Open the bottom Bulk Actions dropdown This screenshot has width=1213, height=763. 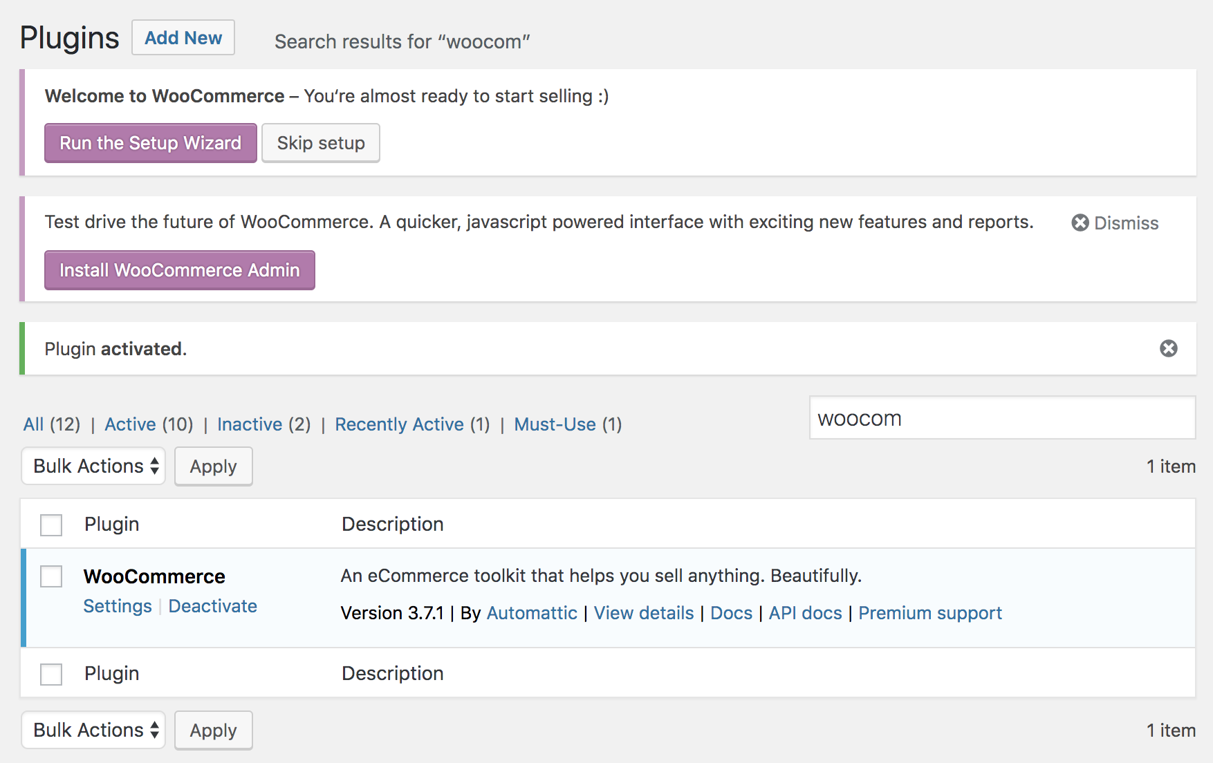coord(93,730)
